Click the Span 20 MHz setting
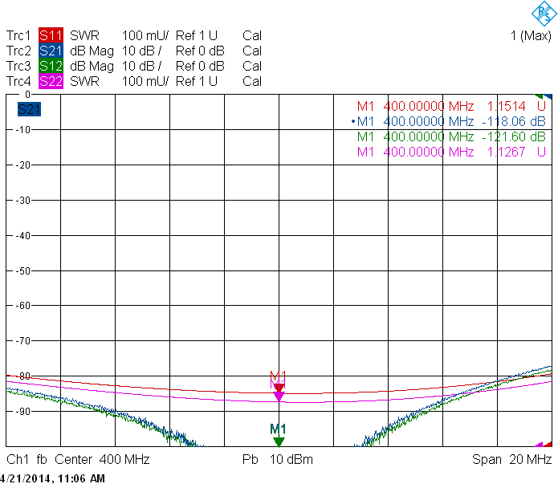The height and width of the screenshot is (492, 558). tap(511, 459)
